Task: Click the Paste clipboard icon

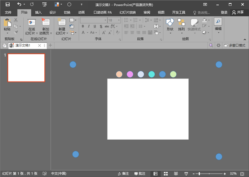Action: [x=7, y=22]
